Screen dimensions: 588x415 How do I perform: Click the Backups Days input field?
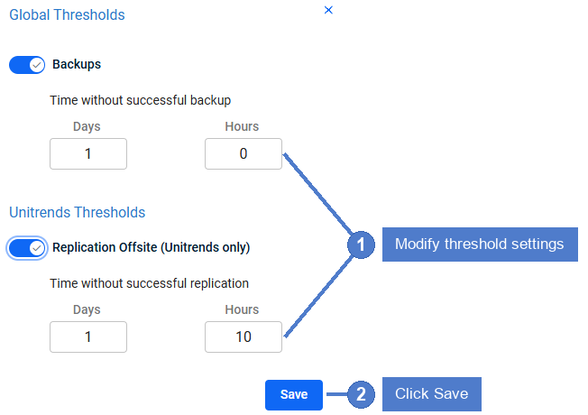pyautogui.click(x=88, y=154)
